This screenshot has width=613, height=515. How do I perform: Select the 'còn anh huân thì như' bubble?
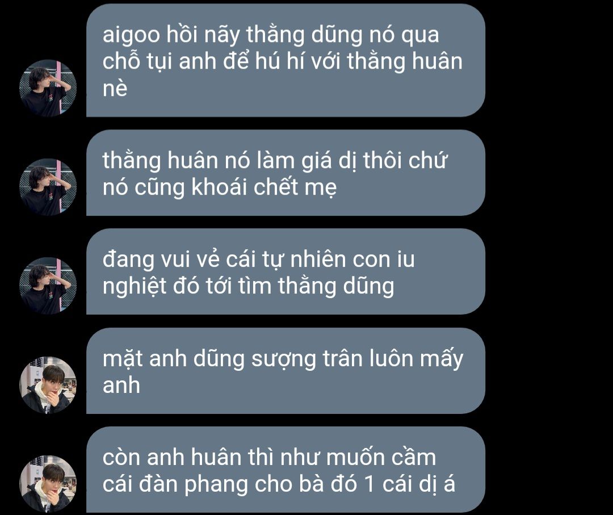285,470
